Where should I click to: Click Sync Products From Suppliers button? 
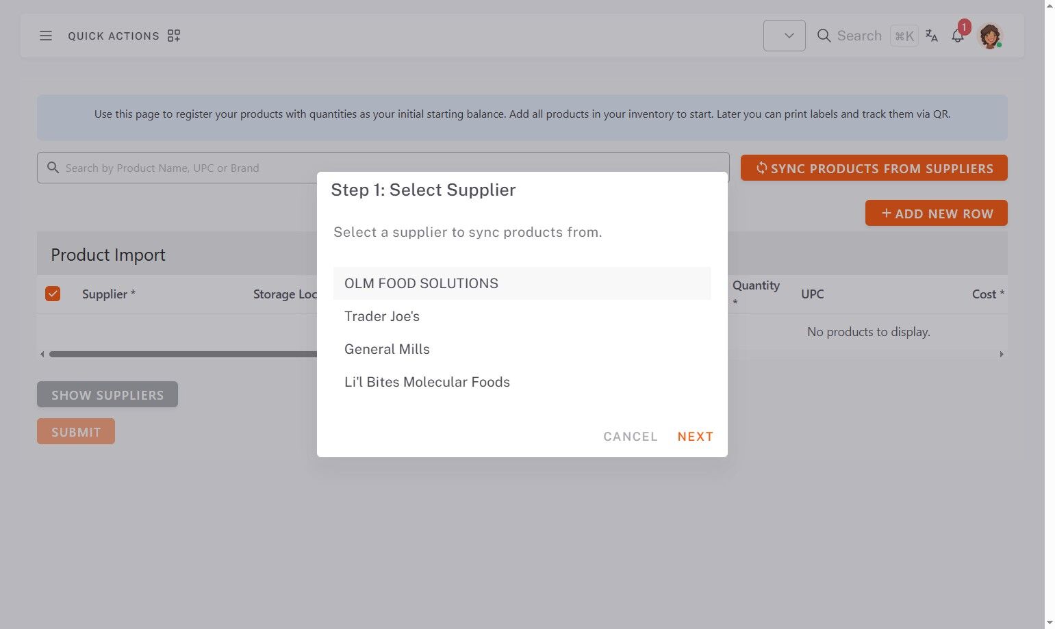[x=874, y=168]
